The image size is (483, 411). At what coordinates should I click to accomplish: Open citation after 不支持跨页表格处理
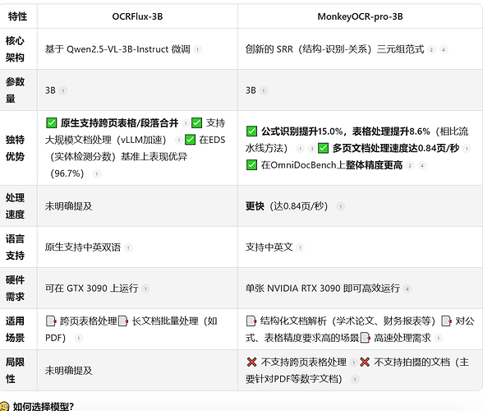(x=354, y=363)
